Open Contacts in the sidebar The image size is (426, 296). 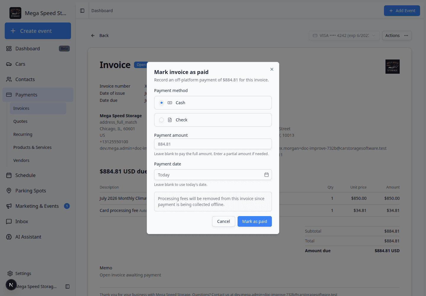pyautogui.click(x=38, y=79)
